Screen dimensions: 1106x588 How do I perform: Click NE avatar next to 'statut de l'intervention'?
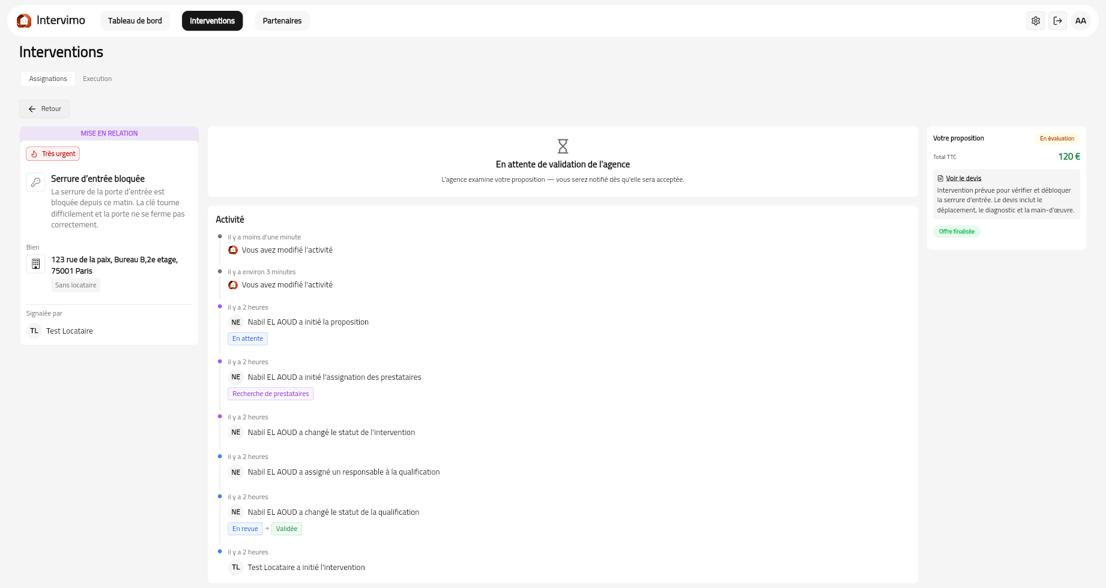[x=236, y=433]
